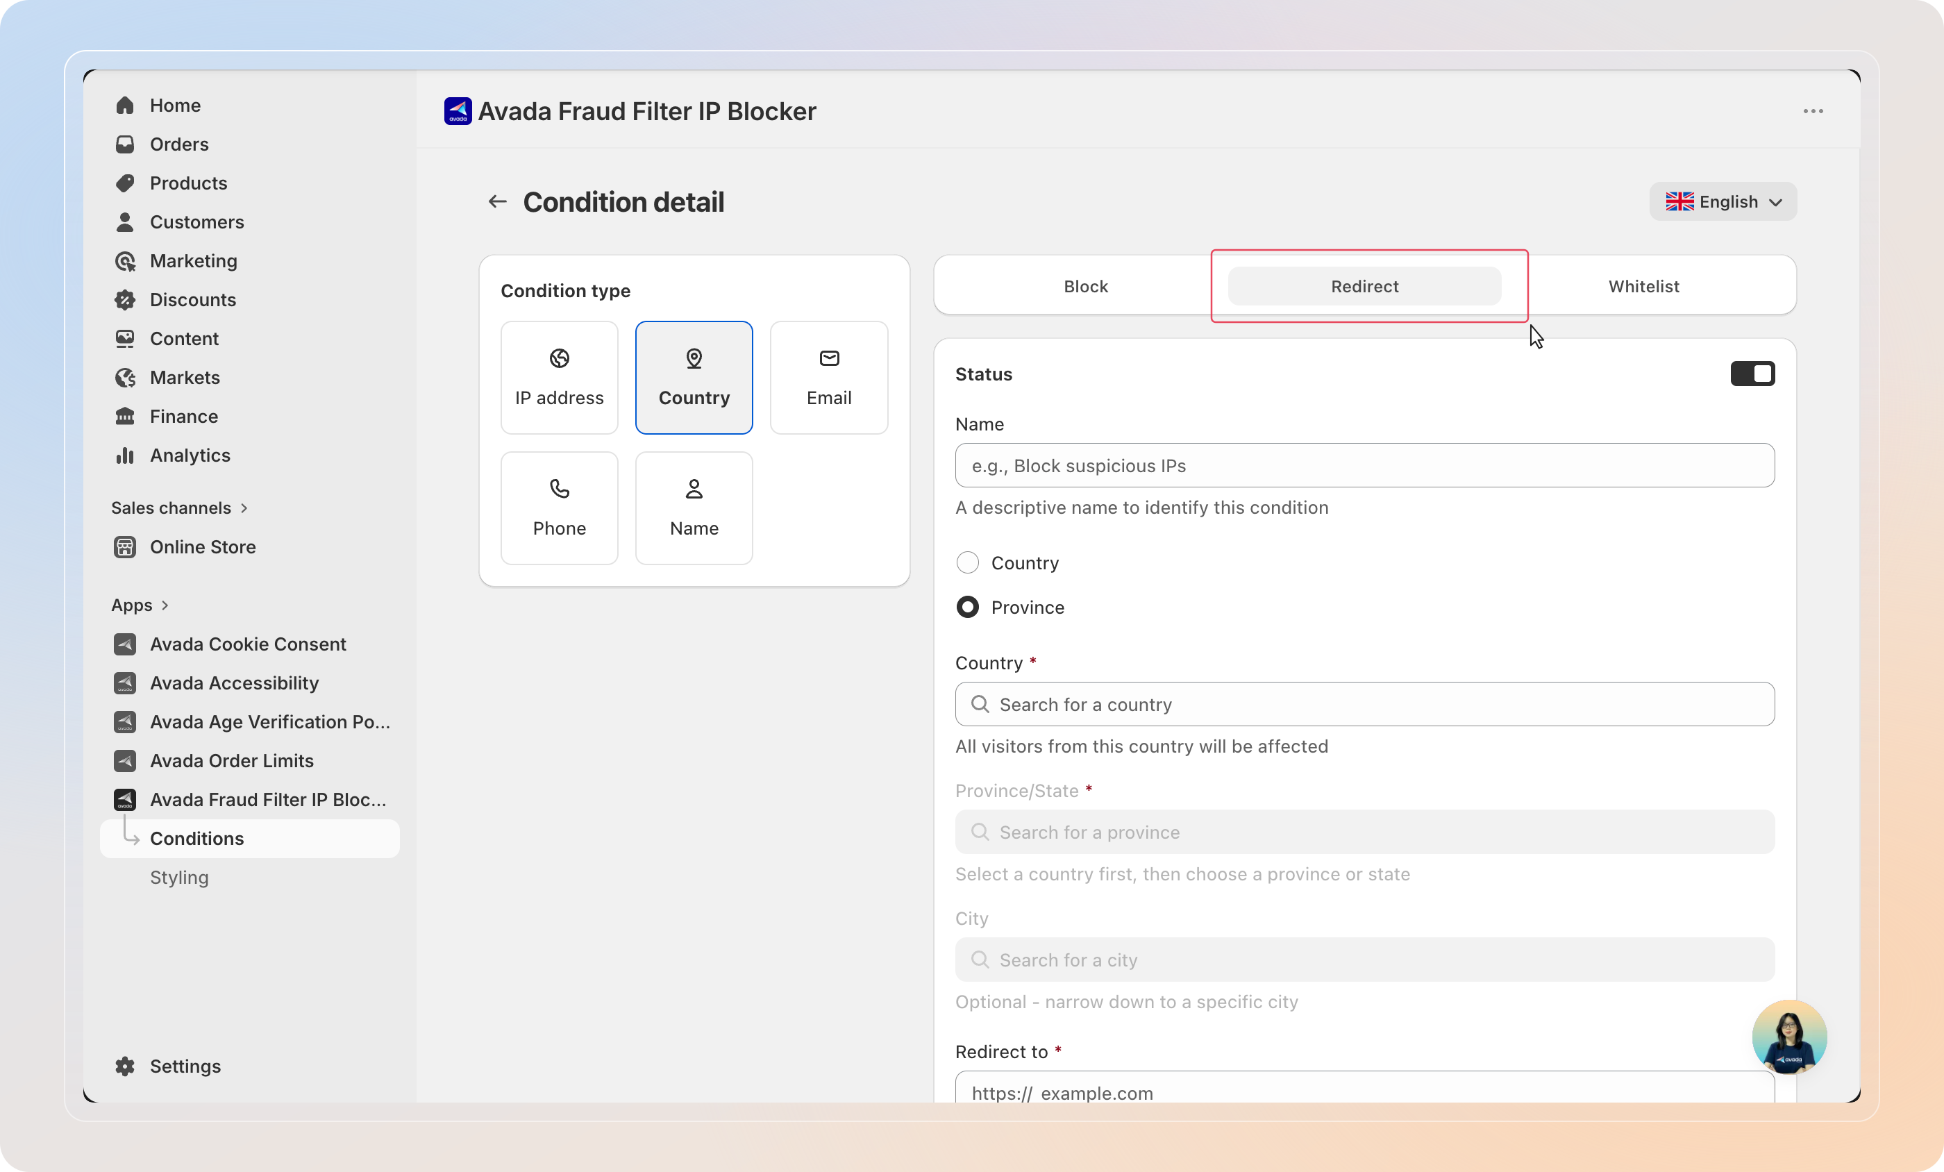The image size is (1944, 1172).
Task: Select the Phone condition type
Action: [x=560, y=508]
